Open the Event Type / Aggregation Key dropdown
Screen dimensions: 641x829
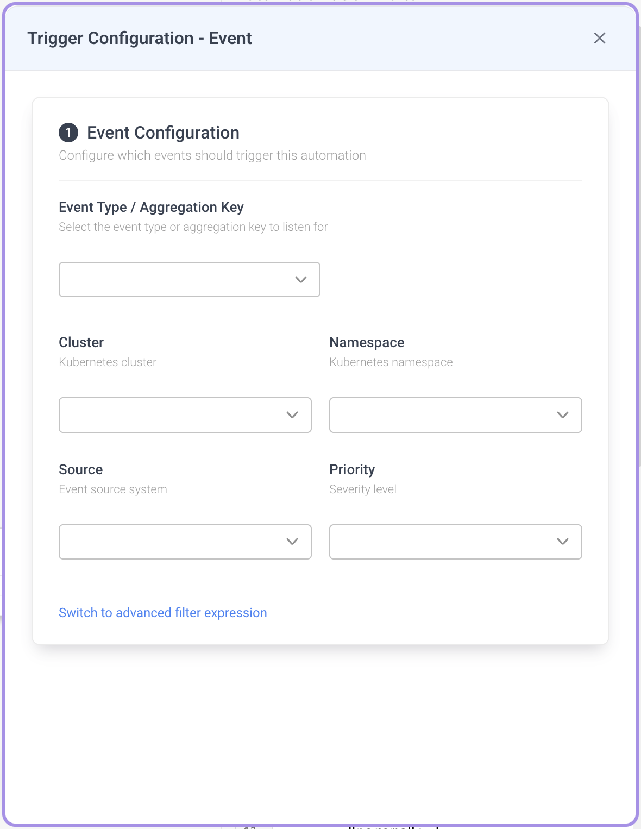pyautogui.click(x=189, y=279)
